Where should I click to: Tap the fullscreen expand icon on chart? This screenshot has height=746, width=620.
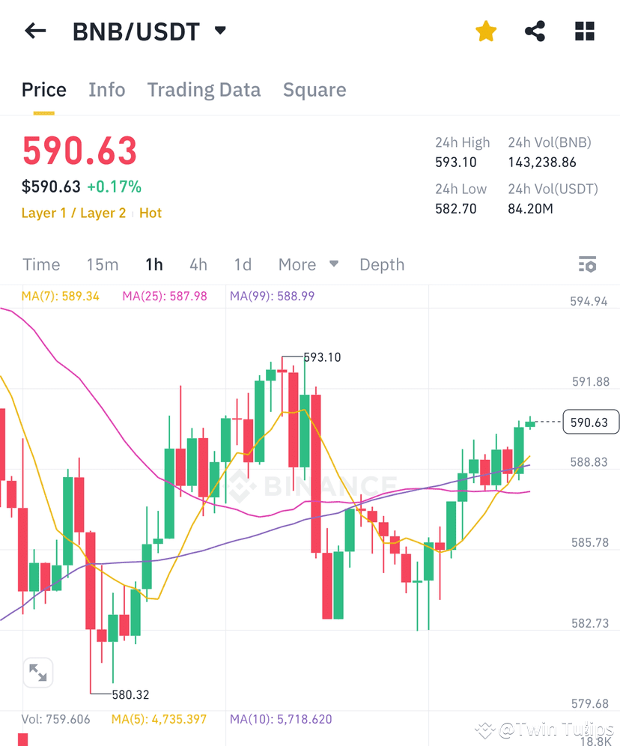[x=38, y=673]
